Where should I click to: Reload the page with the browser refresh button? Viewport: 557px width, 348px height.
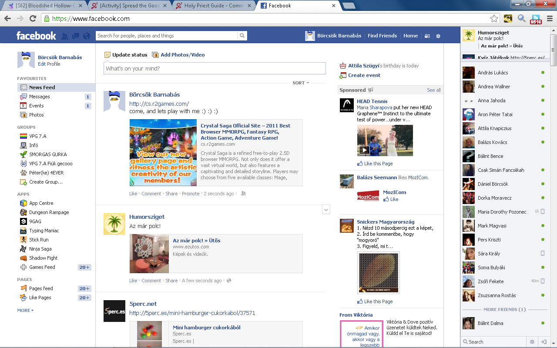click(33, 19)
